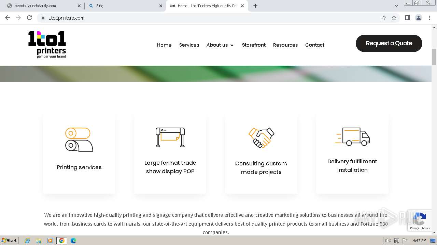Click the Windows Start button

(10, 241)
